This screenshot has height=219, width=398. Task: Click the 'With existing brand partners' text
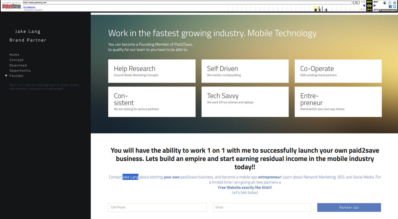pyautogui.click(x=318, y=75)
